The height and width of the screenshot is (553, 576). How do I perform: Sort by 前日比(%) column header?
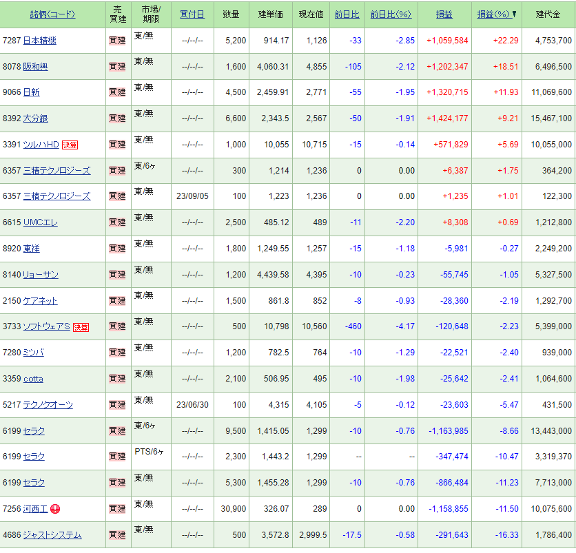(391, 14)
